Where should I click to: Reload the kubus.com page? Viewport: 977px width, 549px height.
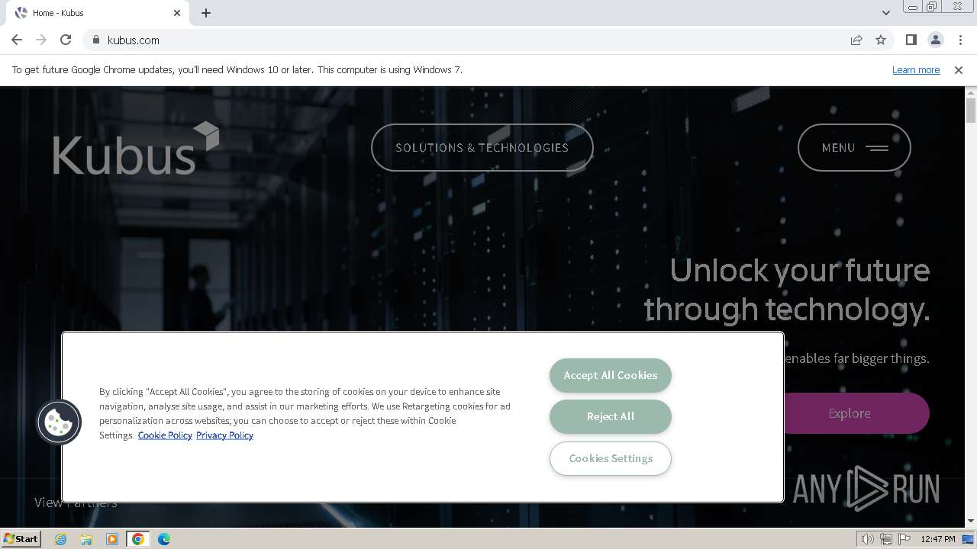pyautogui.click(x=66, y=40)
